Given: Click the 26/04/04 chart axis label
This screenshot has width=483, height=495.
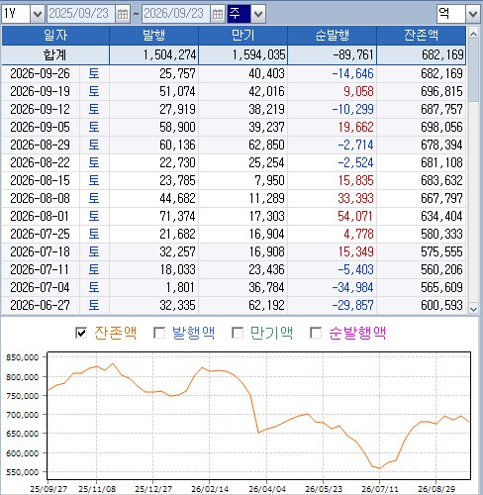Looking at the screenshot, I should pyautogui.click(x=267, y=489).
